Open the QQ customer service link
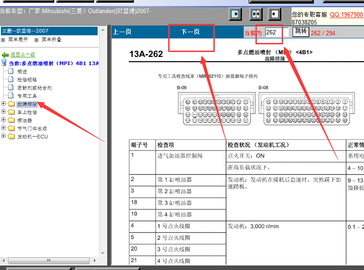The image size is (364, 270). (x=347, y=14)
